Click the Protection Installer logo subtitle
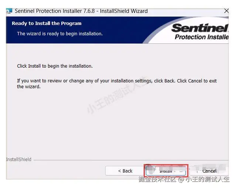This screenshot has width=235, height=188. tap(202, 37)
